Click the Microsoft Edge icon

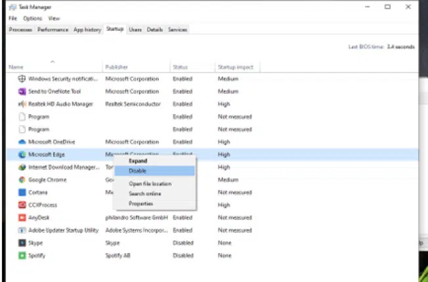(x=22, y=154)
